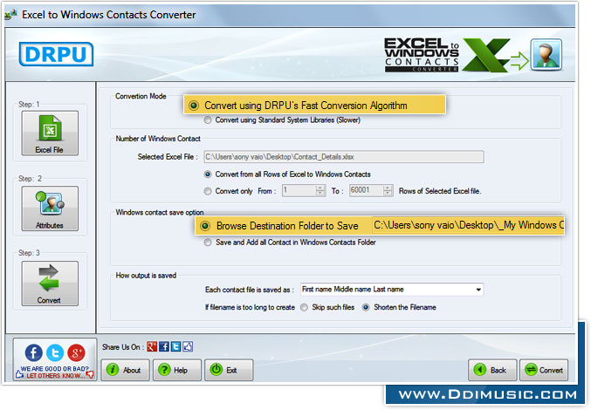The image size is (591, 410).
Task: Select Convert only From rows option
Action: 208,191
